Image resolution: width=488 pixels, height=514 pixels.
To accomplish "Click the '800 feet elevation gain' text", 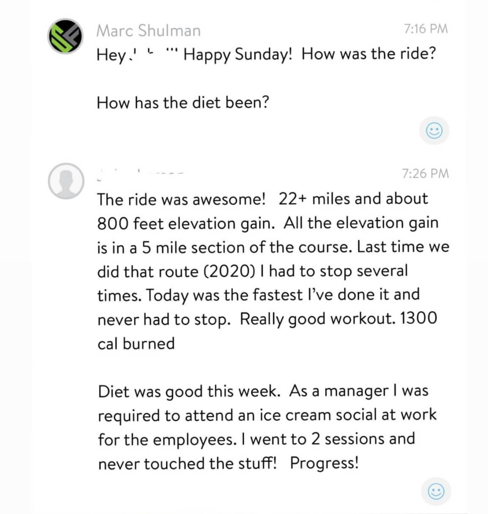I will [x=186, y=223].
